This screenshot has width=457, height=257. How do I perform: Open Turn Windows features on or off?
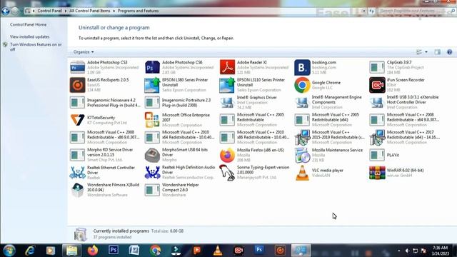(36, 47)
